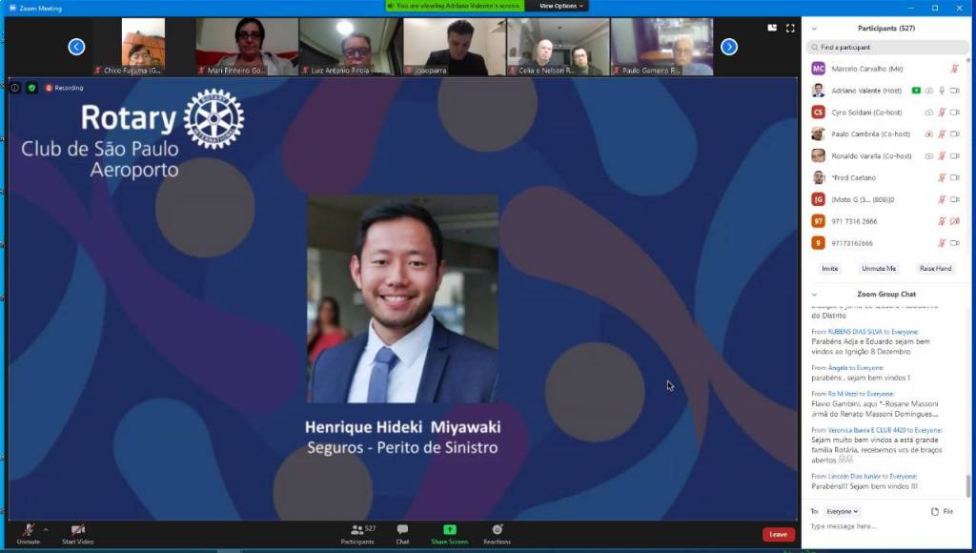Open Participants panel icon in toolbar

[x=357, y=530]
